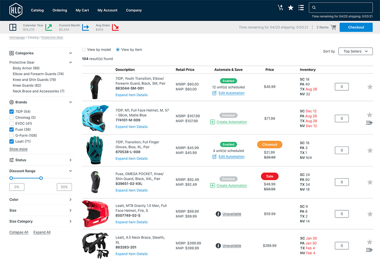The width and height of the screenshot is (380, 262).
Task: Check the Chromag brand filter
Action: tap(11, 118)
